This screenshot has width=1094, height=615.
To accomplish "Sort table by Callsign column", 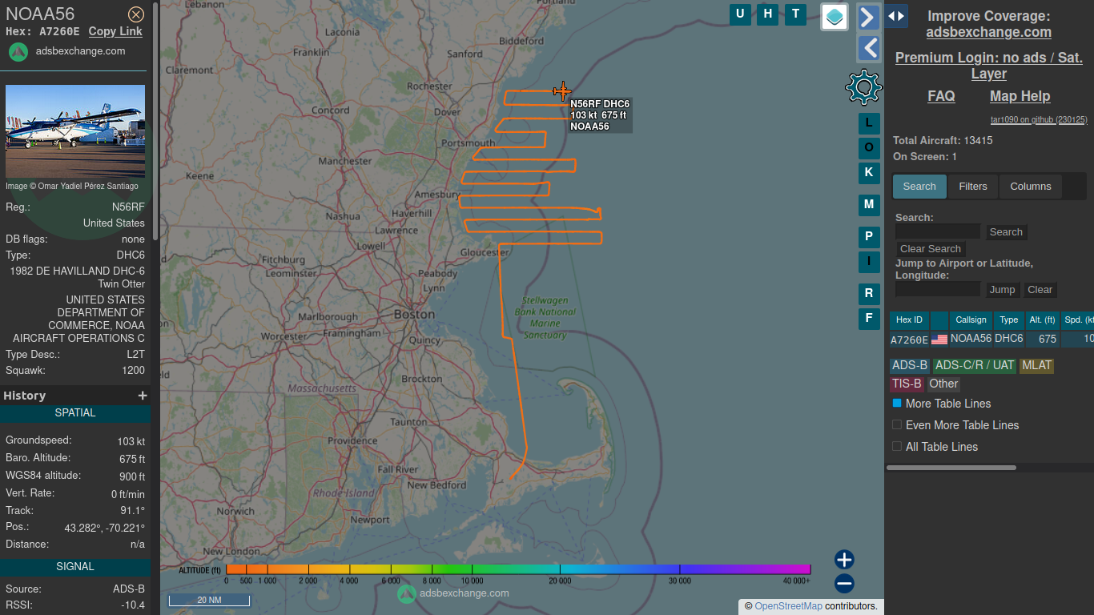I will click(971, 320).
